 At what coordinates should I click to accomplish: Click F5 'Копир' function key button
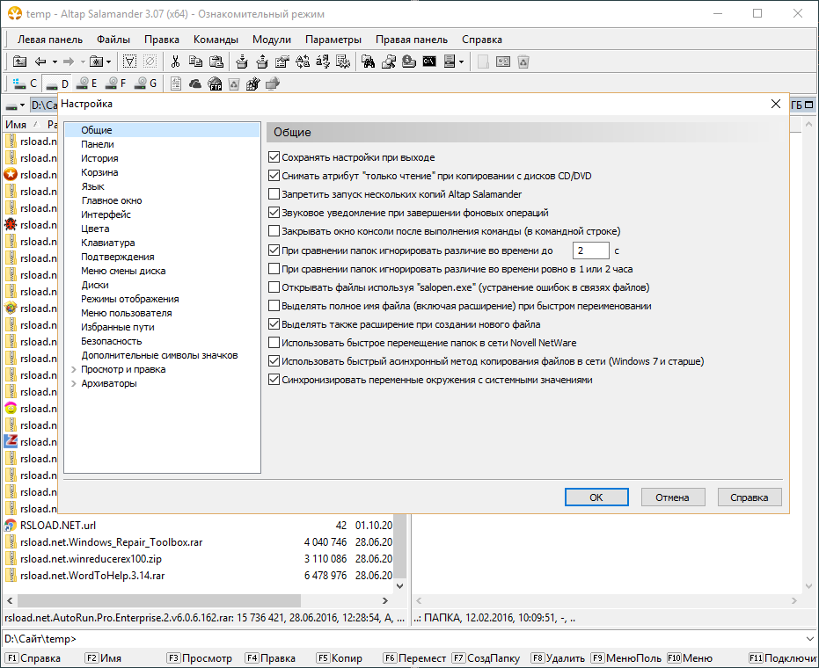tap(340, 658)
